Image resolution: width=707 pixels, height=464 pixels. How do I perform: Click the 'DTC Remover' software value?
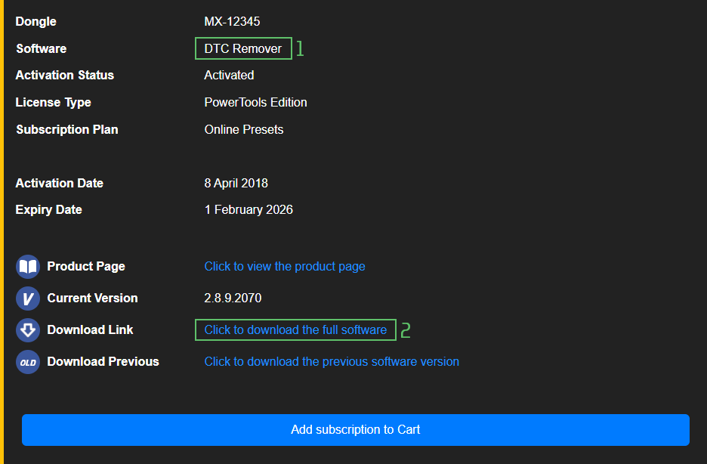click(243, 48)
